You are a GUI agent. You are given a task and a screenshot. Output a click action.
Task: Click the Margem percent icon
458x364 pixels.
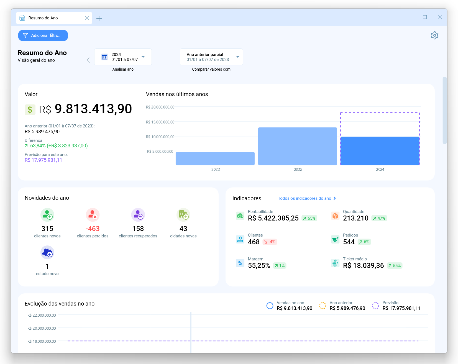pos(240,263)
